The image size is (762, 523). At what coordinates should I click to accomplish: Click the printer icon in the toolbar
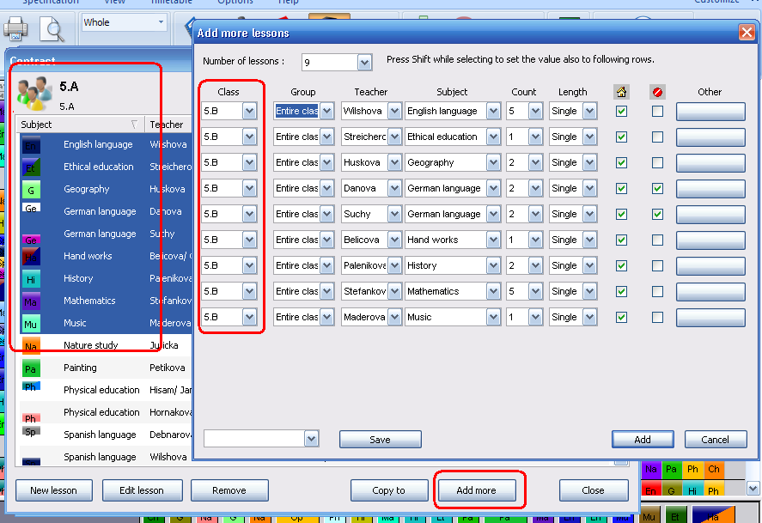click(x=16, y=28)
